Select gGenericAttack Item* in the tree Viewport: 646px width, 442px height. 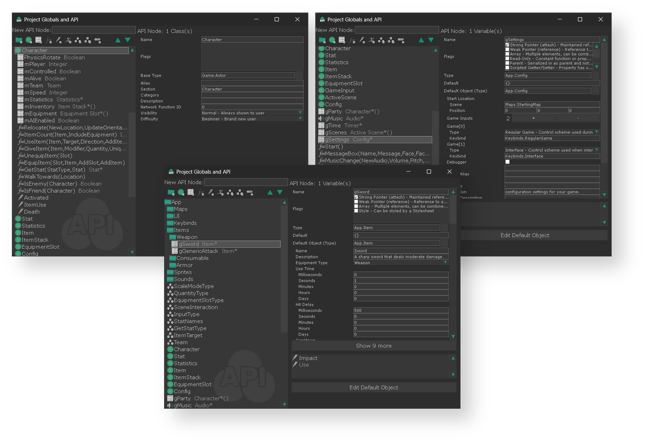point(205,251)
